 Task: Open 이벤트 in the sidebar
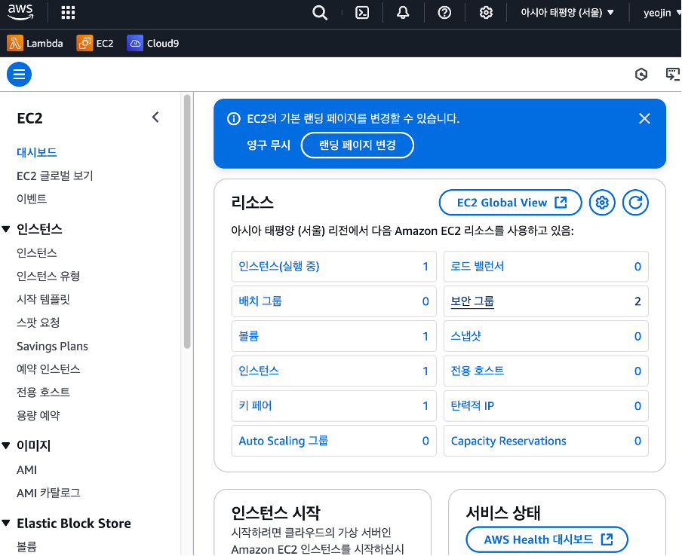pyautogui.click(x=32, y=199)
